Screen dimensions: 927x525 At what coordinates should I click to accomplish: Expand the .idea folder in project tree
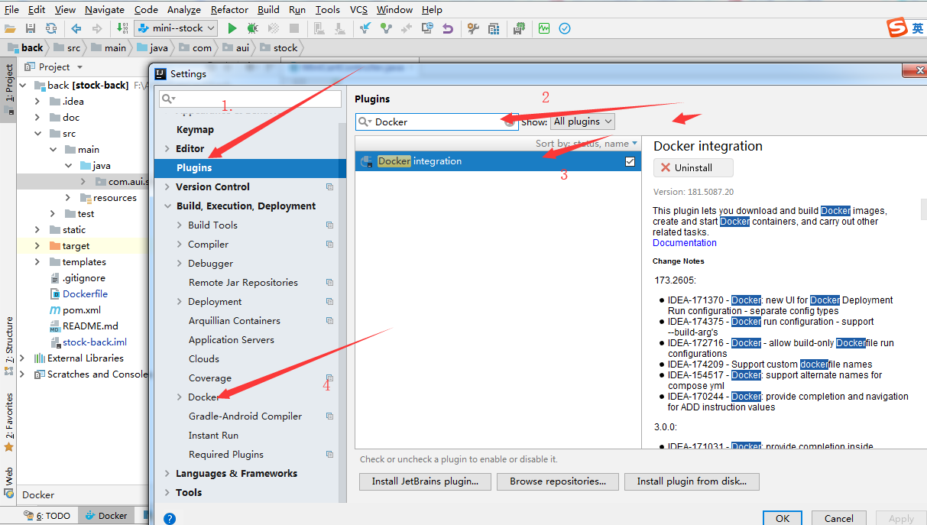37,102
